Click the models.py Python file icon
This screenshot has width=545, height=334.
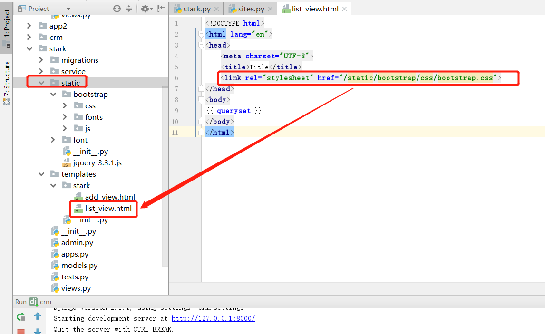click(55, 265)
